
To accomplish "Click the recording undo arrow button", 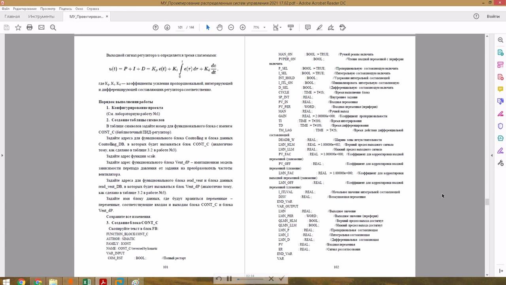I will (219, 279).
